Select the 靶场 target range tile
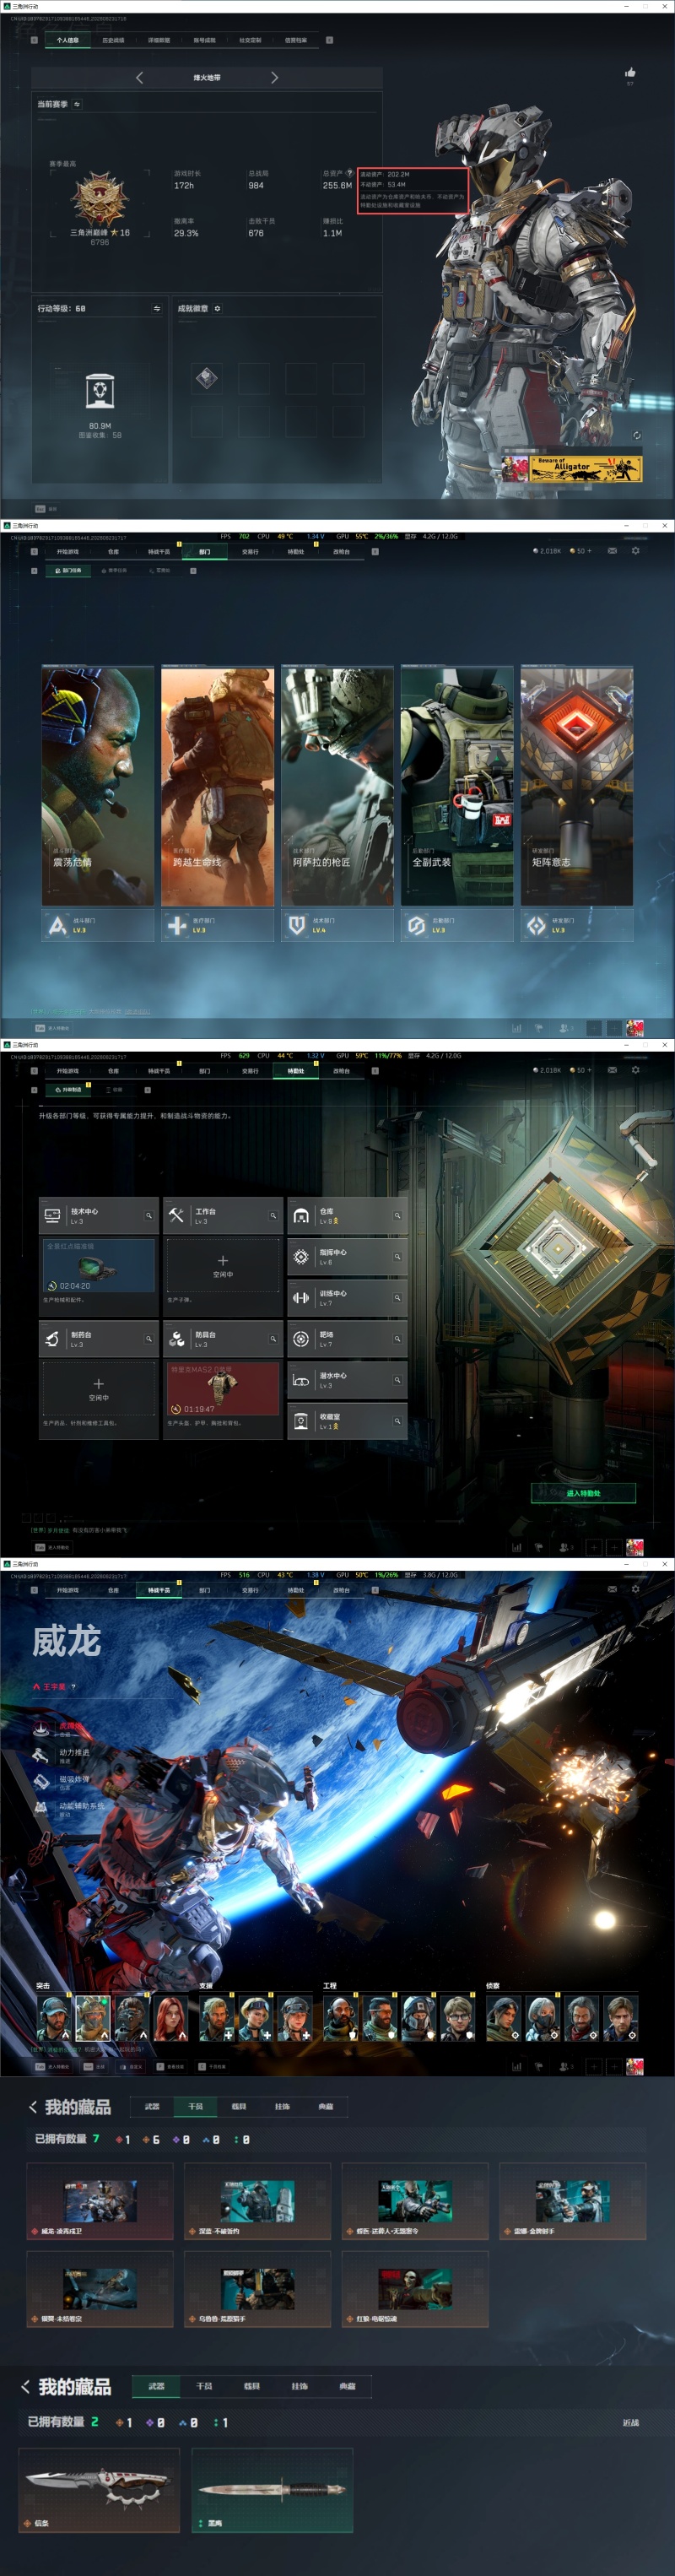Viewport: 675px width, 2576px height. (x=347, y=1338)
